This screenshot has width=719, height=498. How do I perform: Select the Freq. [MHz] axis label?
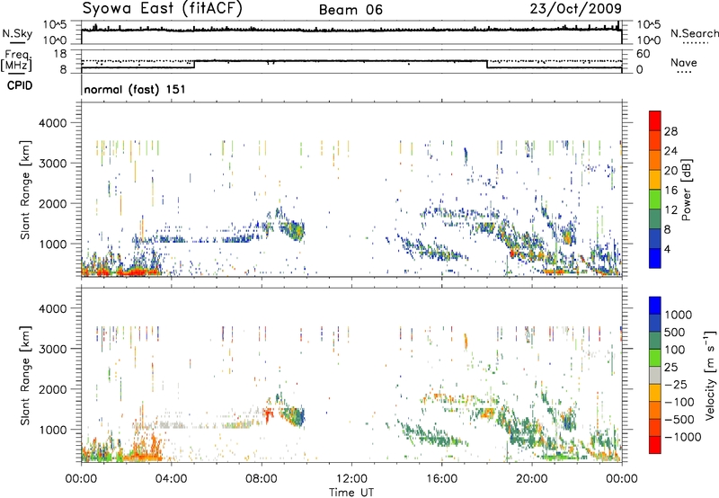click(x=17, y=60)
